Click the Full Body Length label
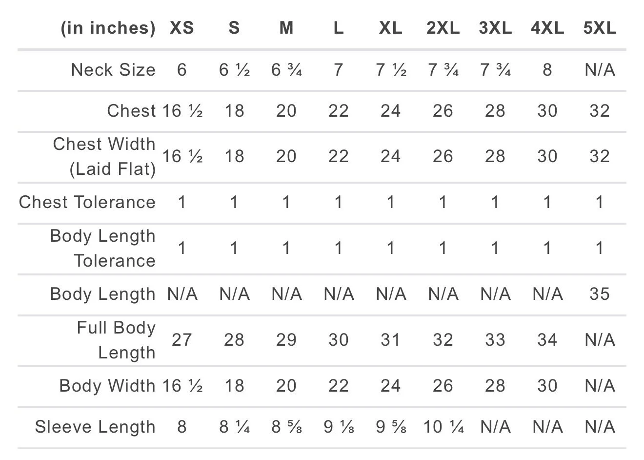 point(116,340)
